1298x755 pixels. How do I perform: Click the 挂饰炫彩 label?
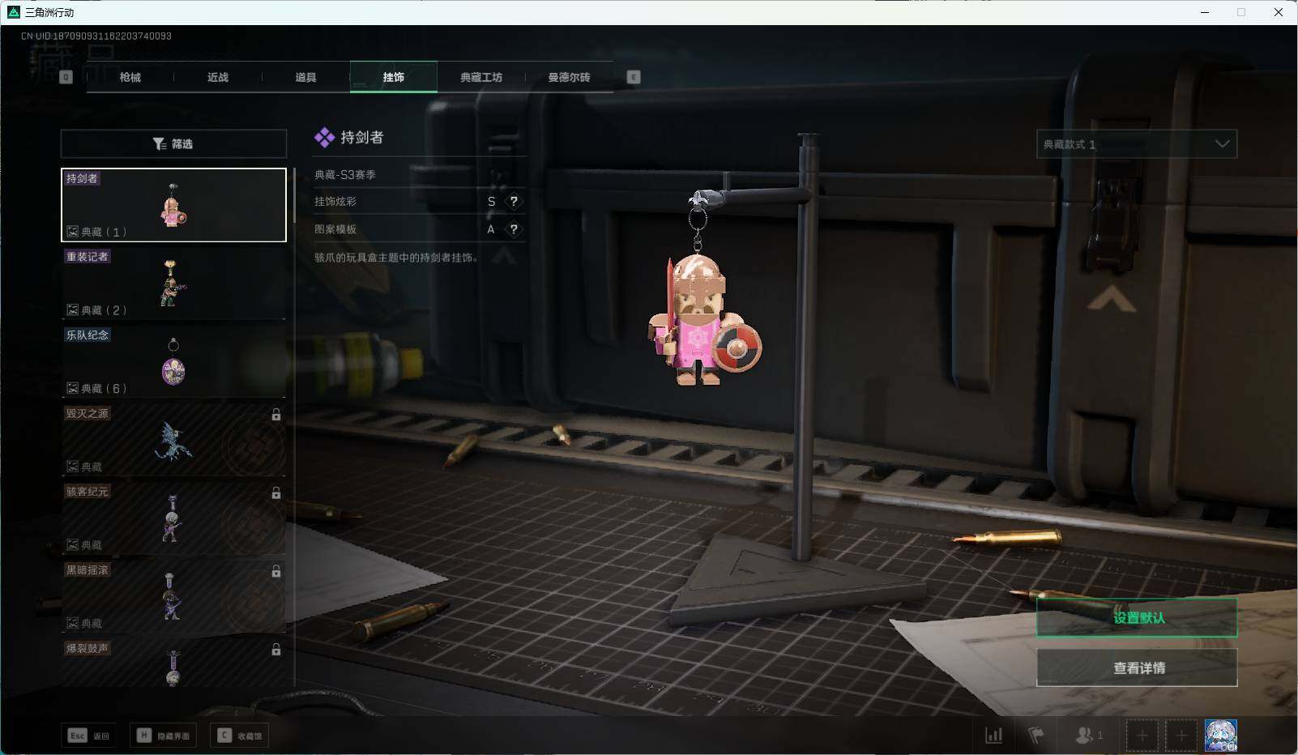(335, 201)
